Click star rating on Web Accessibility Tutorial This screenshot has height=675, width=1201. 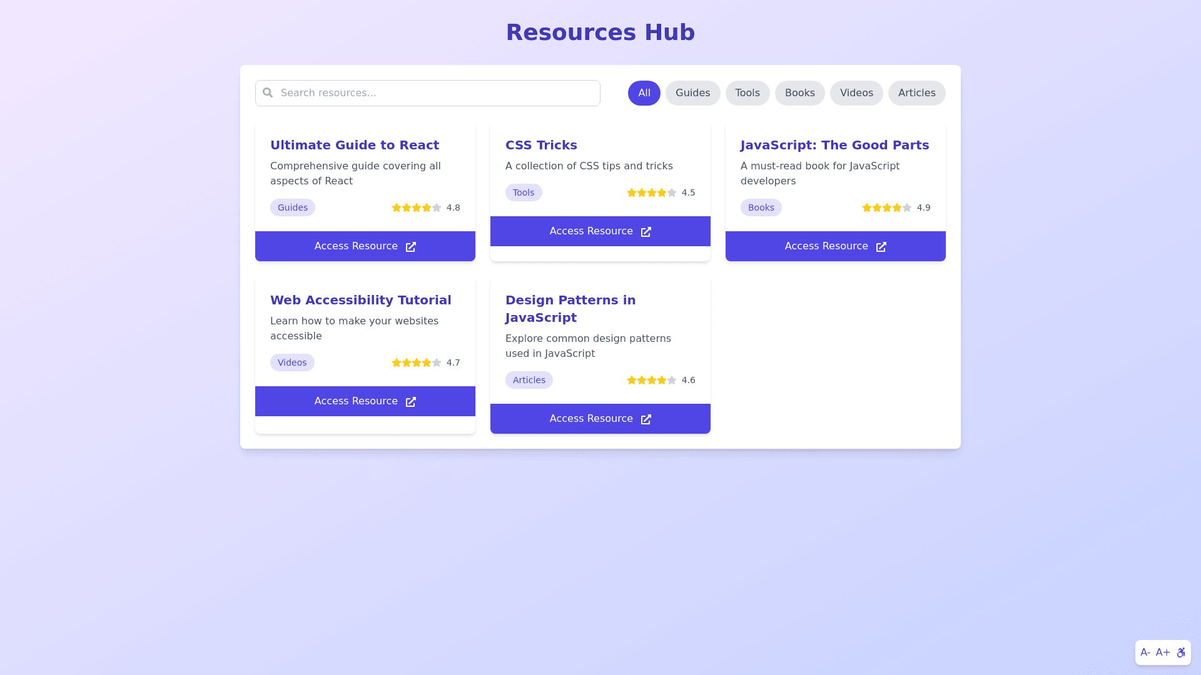416,362
